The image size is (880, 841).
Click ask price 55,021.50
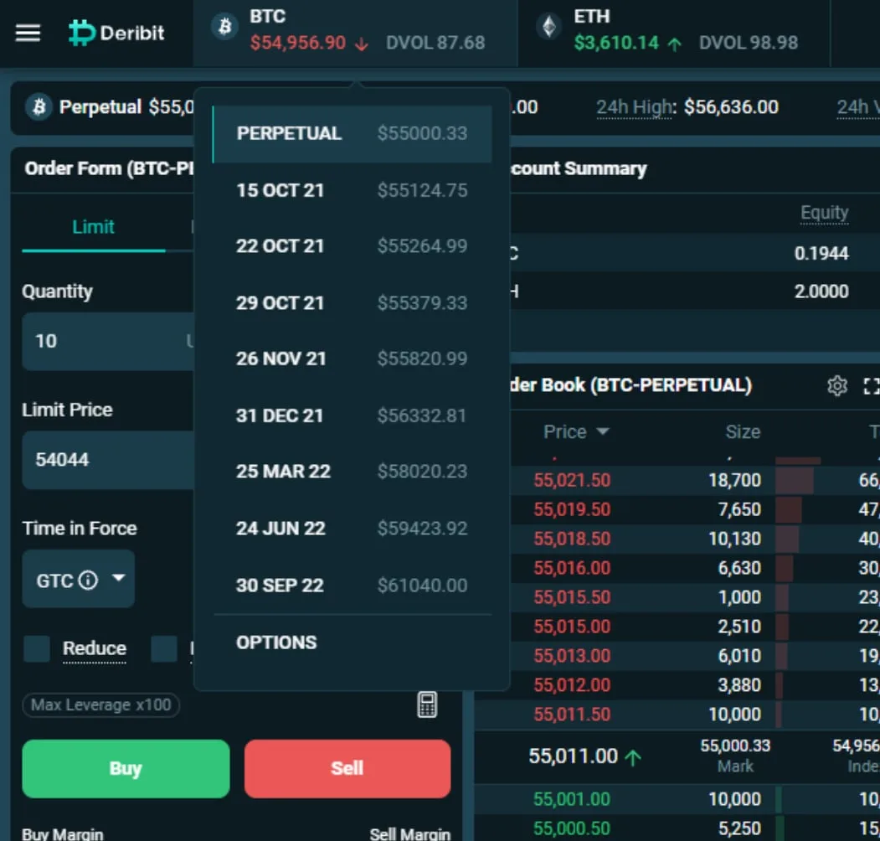572,480
